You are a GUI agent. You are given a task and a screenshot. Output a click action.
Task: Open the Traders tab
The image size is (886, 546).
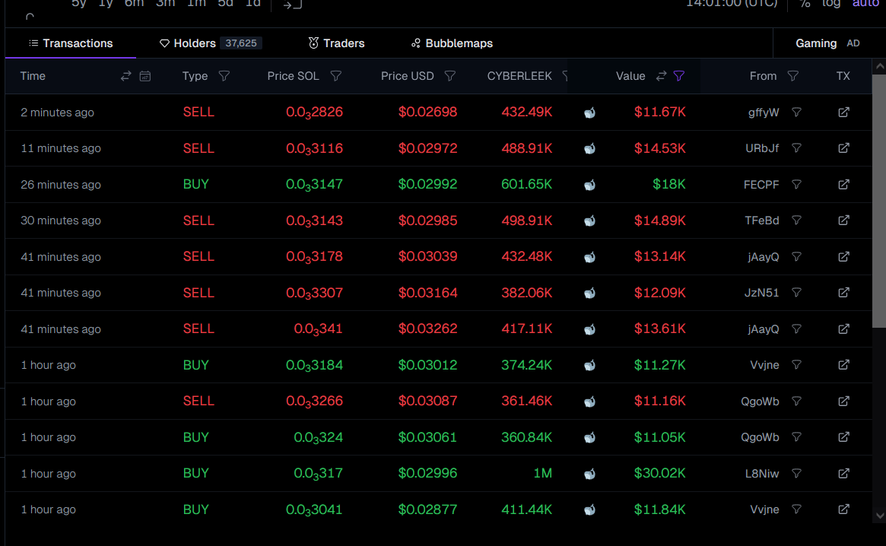336,43
